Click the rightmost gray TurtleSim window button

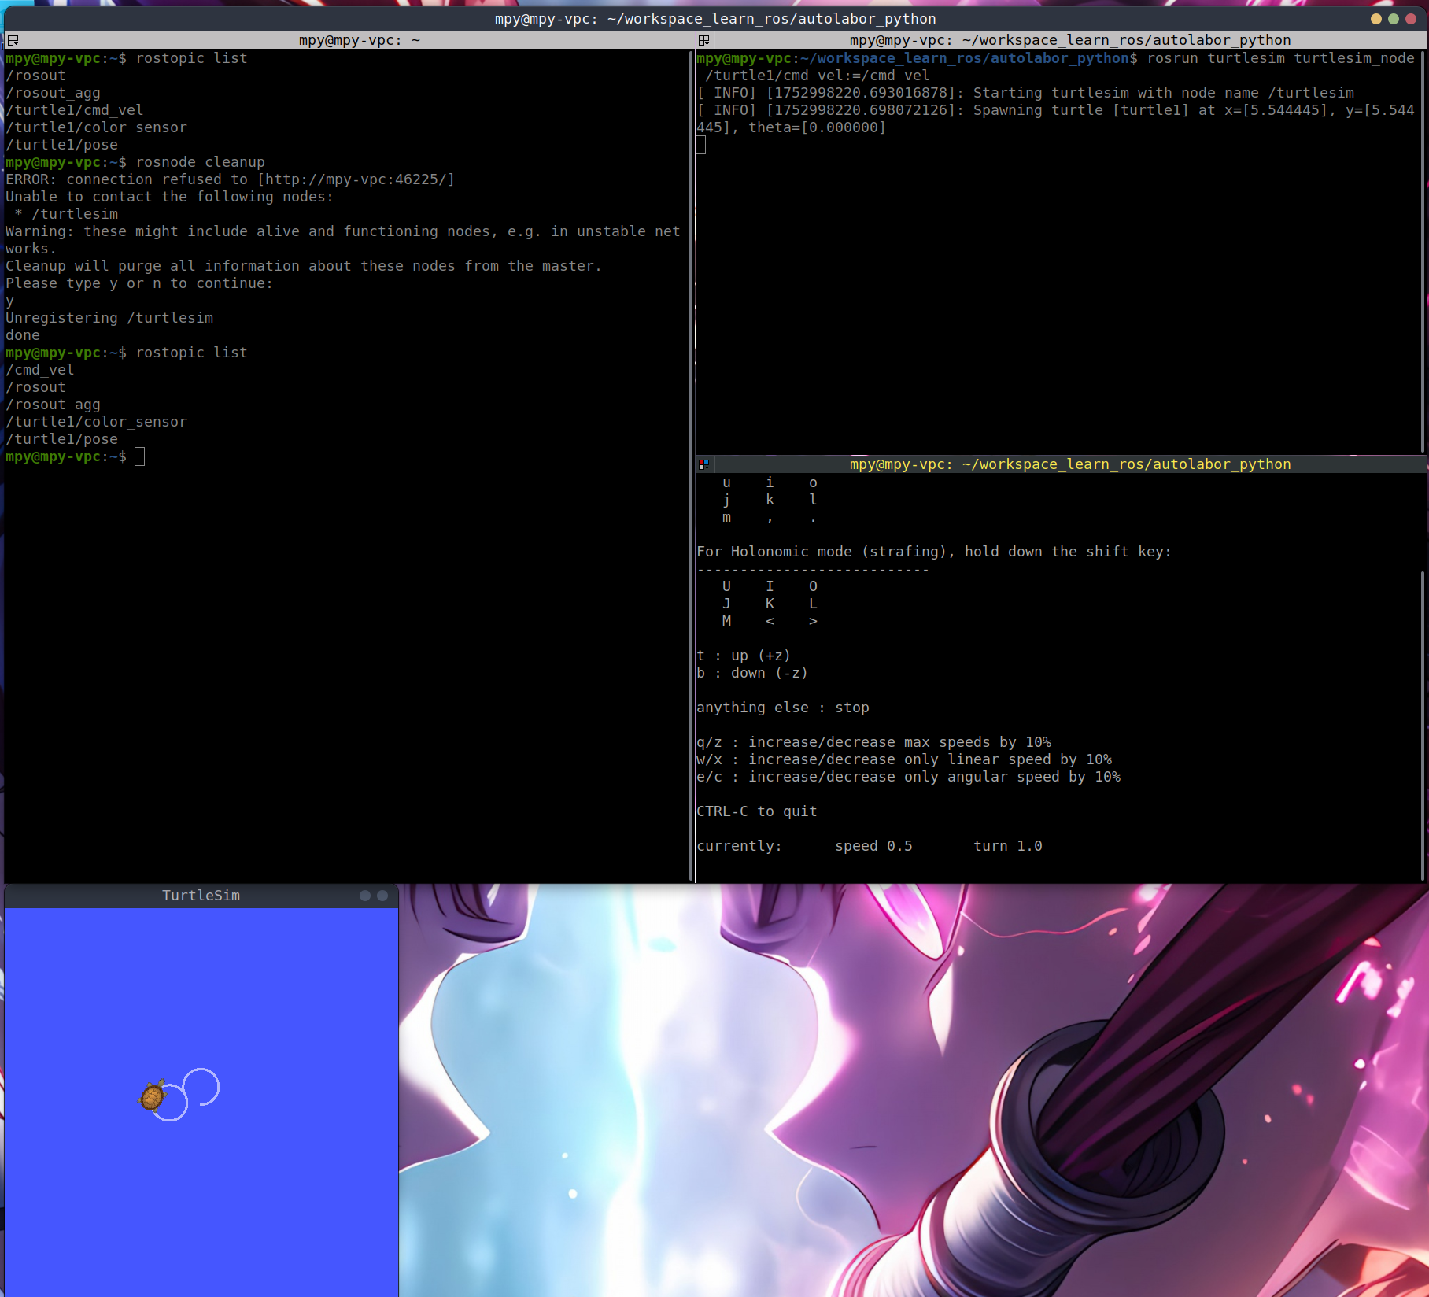click(382, 896)
